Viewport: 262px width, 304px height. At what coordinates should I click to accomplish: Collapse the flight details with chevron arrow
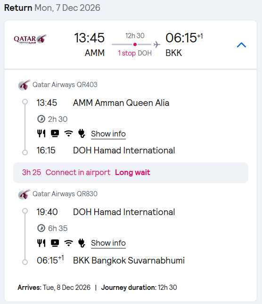(x=241, y=45)
